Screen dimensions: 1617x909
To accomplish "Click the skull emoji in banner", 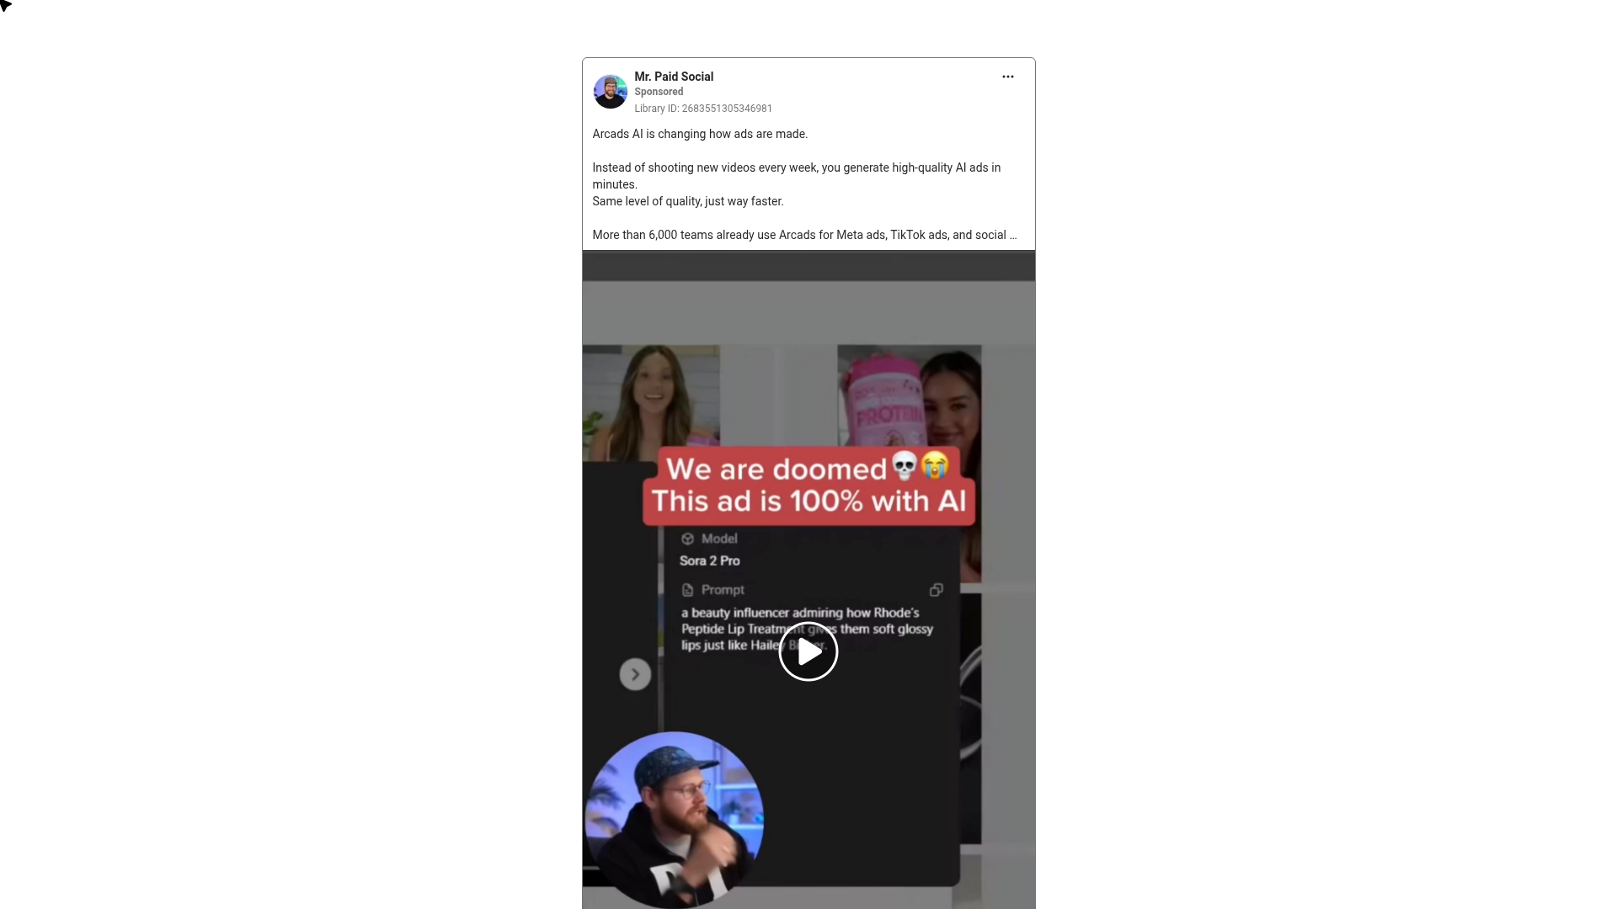I will (x=905, y=465).
